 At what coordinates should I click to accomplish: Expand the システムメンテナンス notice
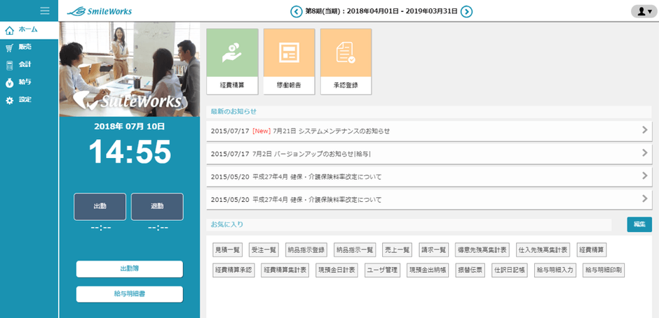coord(429,131)
